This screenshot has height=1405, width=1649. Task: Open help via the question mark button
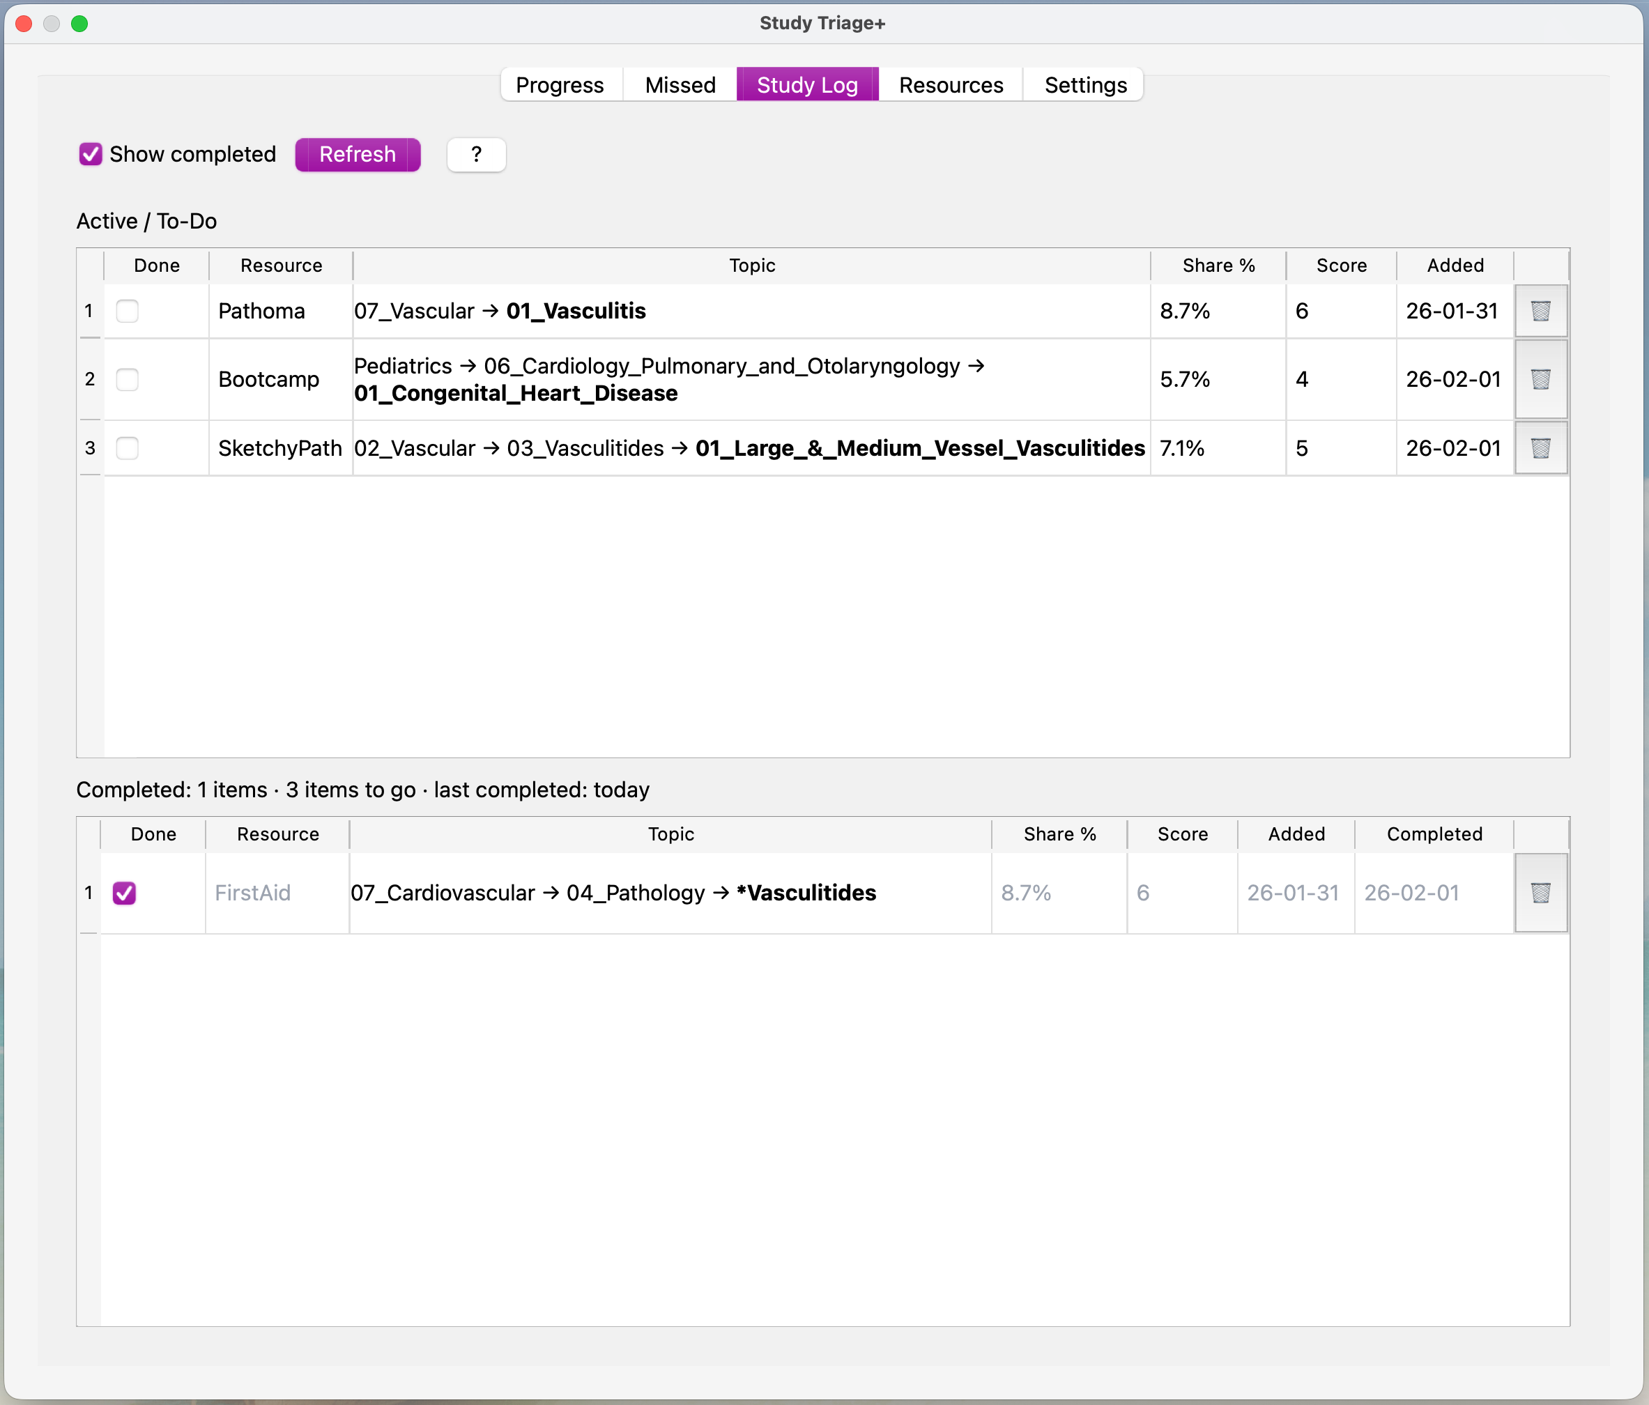476,155
